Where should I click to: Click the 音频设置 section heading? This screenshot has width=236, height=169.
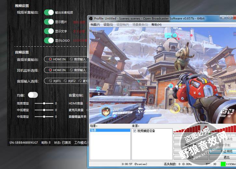[x=22, y=52]
